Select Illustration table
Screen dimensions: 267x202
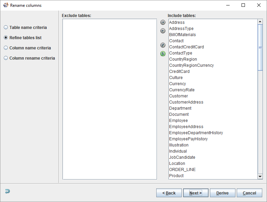point(213,145)
